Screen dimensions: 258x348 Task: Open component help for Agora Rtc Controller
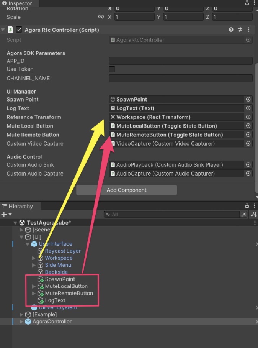point(231,30)
